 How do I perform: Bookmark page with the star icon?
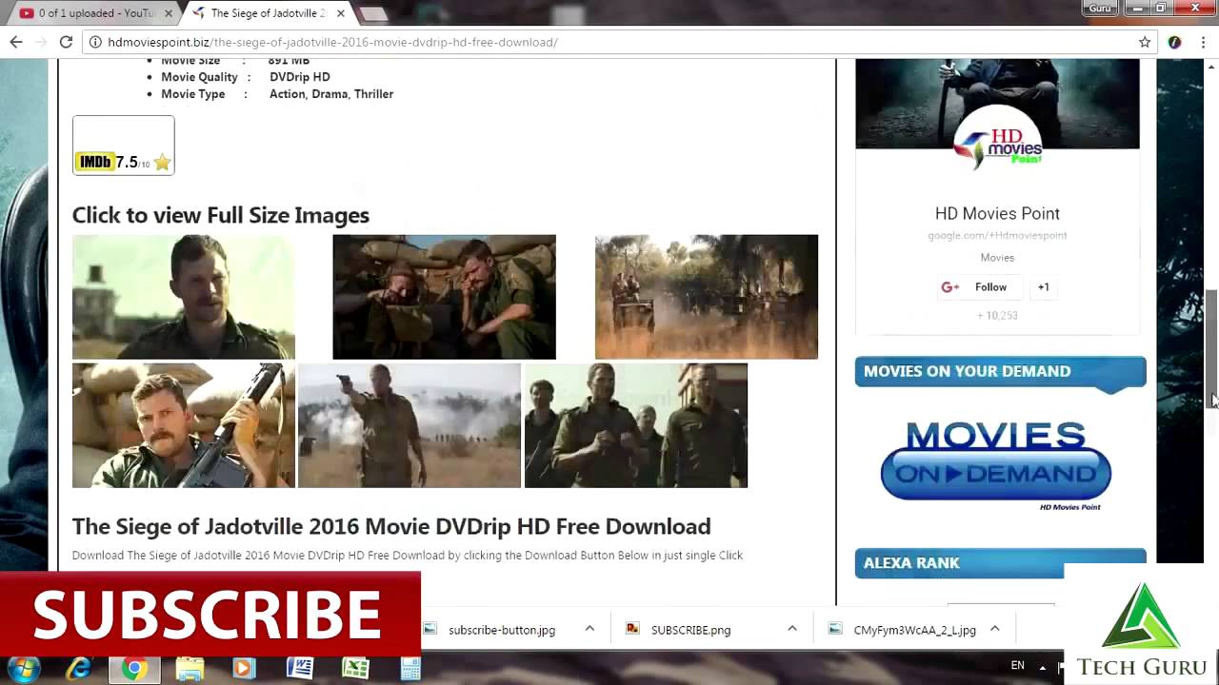pyautogui.click(x=1145, y=42)
